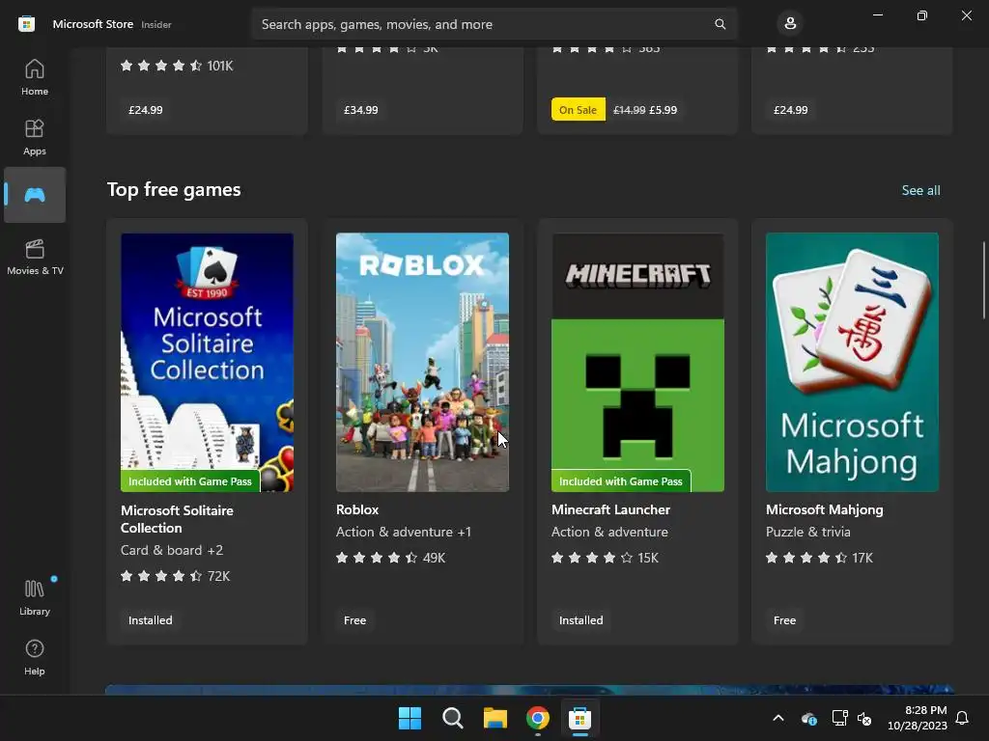Click the Puzzle & trivia category text
989x741 pixels.
click(808, 532)
